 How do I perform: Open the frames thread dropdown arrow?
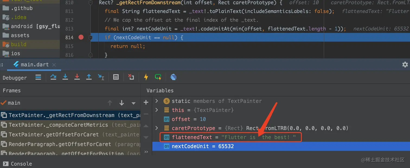133,103
